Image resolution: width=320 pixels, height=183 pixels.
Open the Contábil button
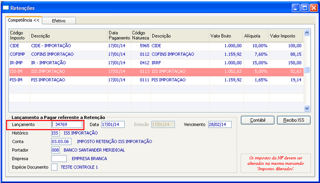tap(258, 120)
